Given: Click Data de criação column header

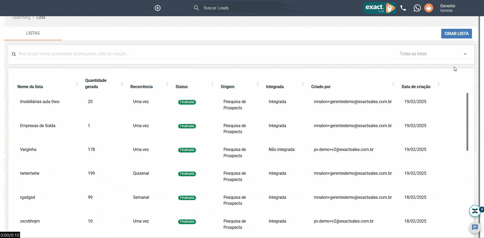Looking at the screenshot, I should [x=416, y=87].
